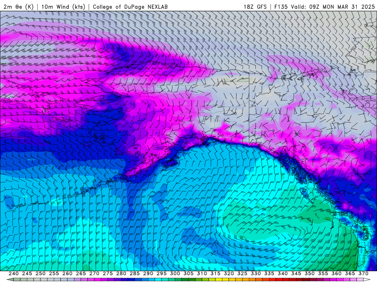Screen dimensions: 377x282
Task: Click the 320 legend value
Action: pyautogui.click(x=229, y=274)
